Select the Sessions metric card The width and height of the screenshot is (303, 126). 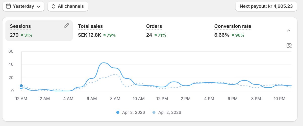[39, 31]
